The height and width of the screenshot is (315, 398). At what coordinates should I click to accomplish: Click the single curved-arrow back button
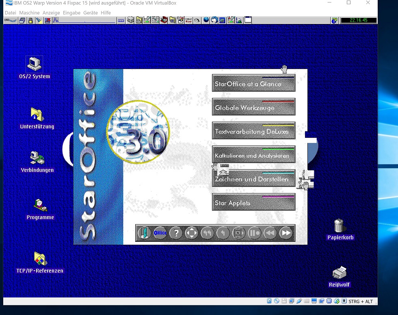coord(223,232)
